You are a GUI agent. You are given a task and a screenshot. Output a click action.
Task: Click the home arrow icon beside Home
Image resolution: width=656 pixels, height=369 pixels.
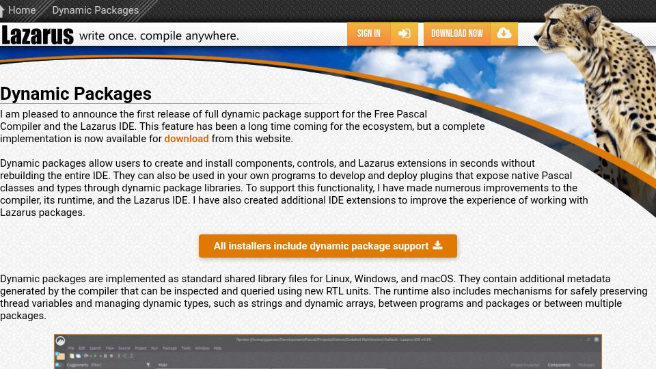[2, 10]
